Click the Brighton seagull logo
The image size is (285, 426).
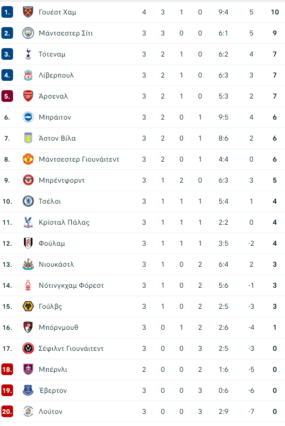28,117
